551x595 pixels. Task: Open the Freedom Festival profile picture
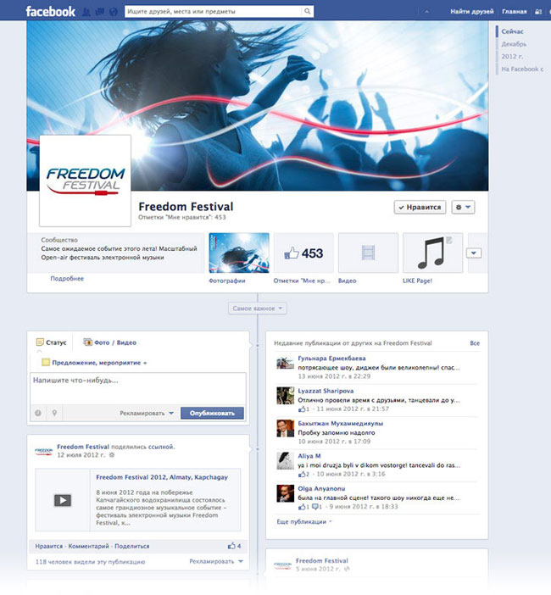[x=85, y=181]
